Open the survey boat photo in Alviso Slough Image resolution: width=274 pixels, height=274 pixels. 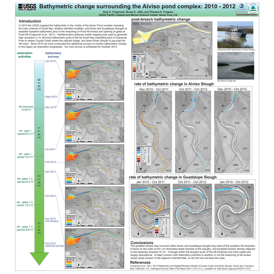click(235, 35)
